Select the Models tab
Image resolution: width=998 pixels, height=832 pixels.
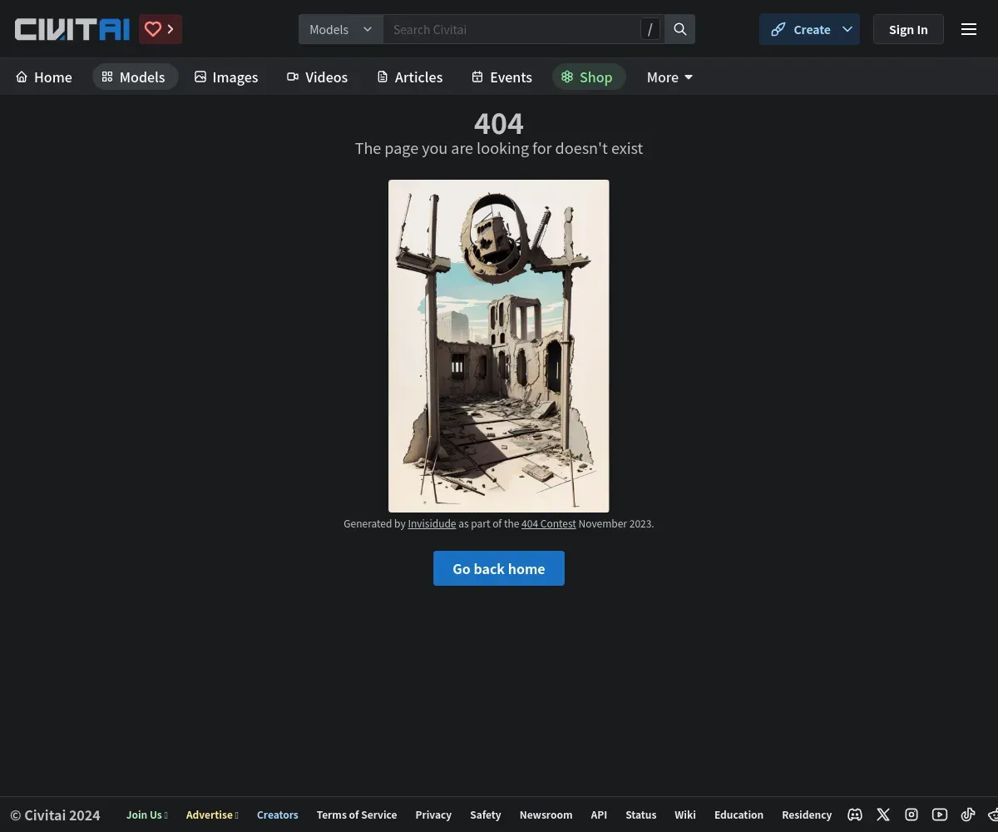tap(135, 77)
